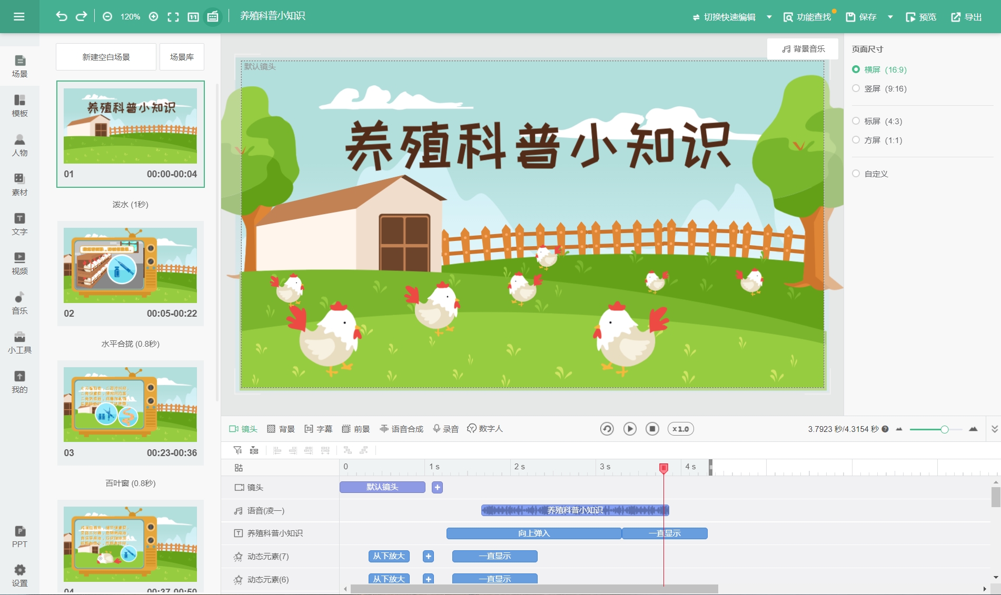The height and width of the screenshot is (595, 1001).
Task: Open the 场景库 scene library
Action: tap(182, 57)
